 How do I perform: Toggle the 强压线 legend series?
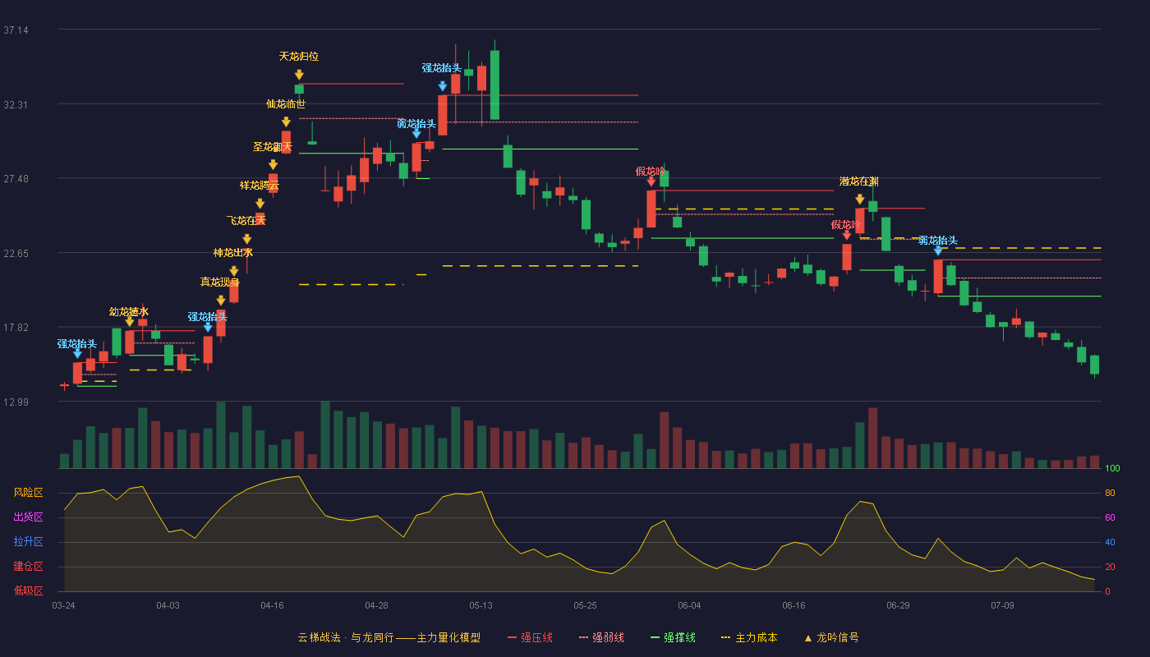pyautogui.click(x=530, y=637)
